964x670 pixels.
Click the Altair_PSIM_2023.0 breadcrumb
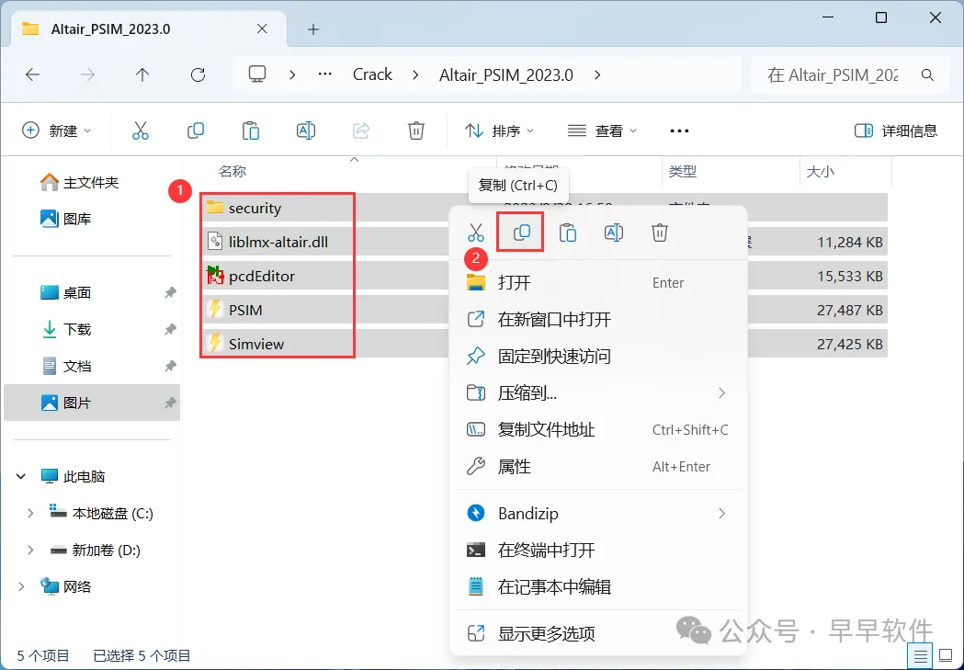(506, 75)
